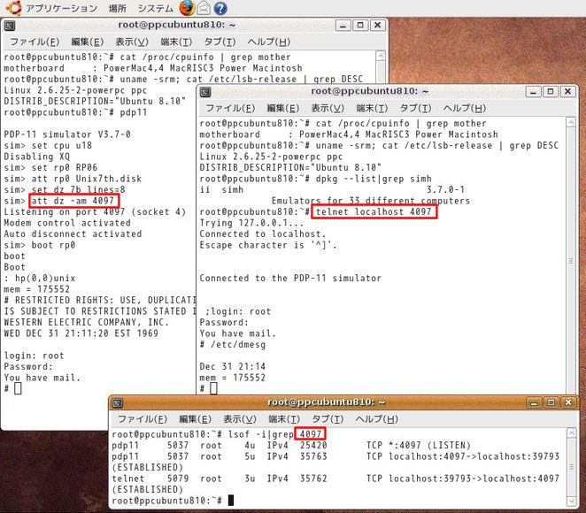Viewport: 586px width, 513px height.
Task: Open タブ menu in telnet terminal window
Action: tap(415, 108)
